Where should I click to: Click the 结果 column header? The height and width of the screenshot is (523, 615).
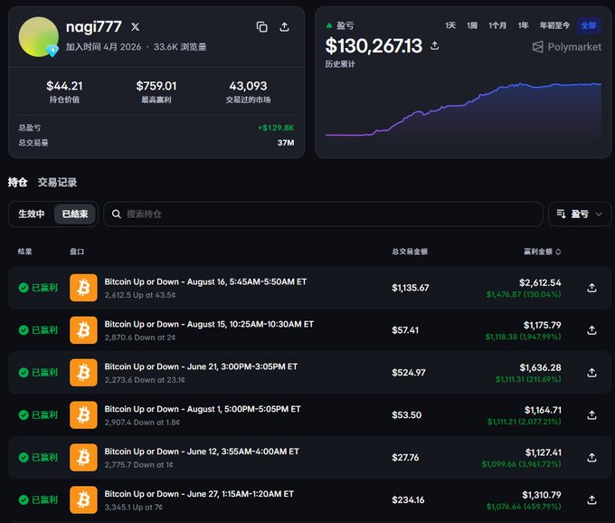24,252
